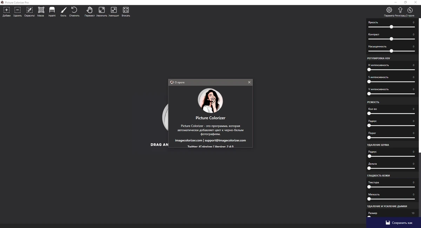Move the Резкость Радиус slider

click(x=391, y=125)
